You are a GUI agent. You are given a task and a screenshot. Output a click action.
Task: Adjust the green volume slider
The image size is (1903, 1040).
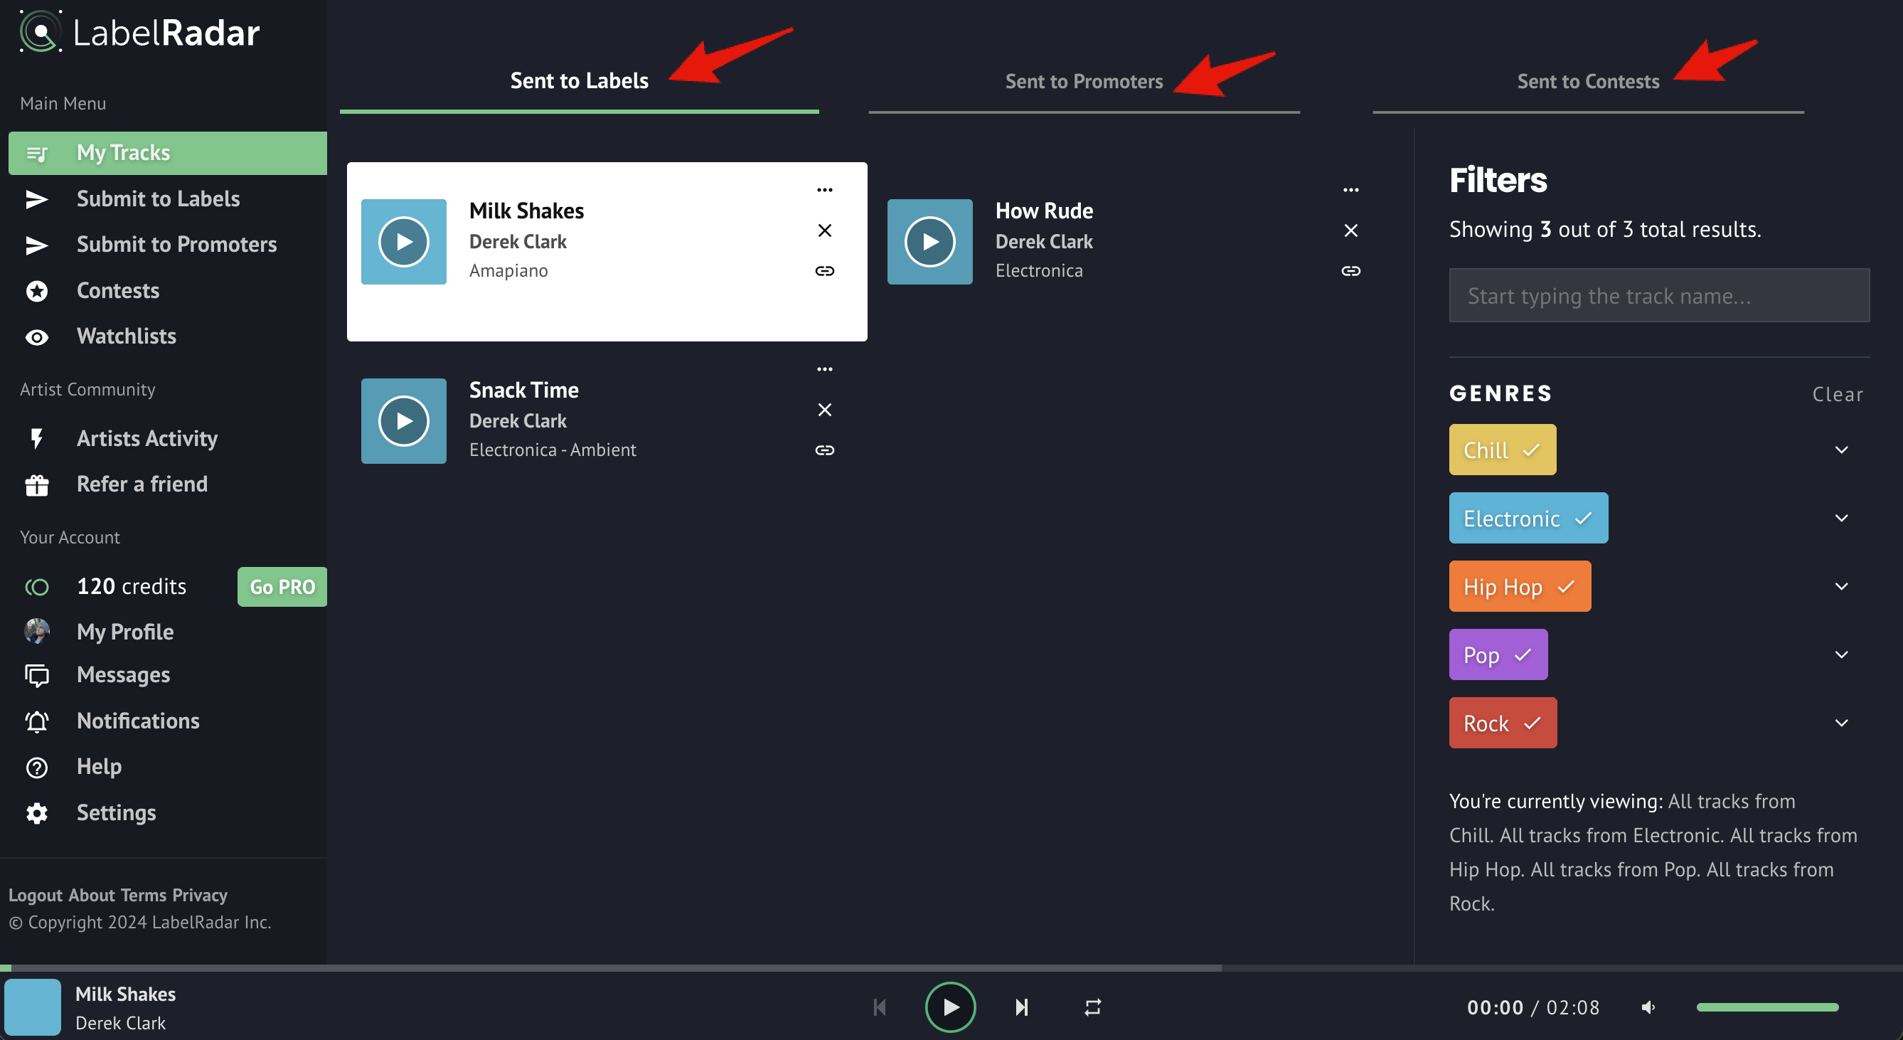click(1766, 1007)
